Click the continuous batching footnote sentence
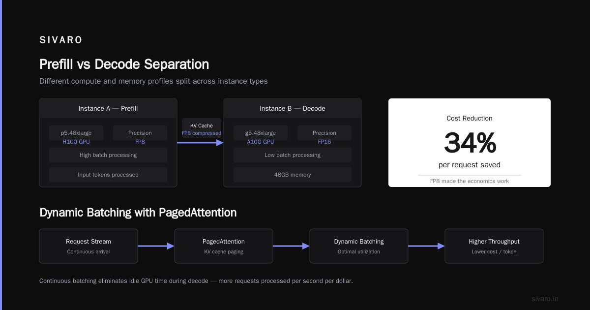 pyautogui.click(x=196, y=281)
